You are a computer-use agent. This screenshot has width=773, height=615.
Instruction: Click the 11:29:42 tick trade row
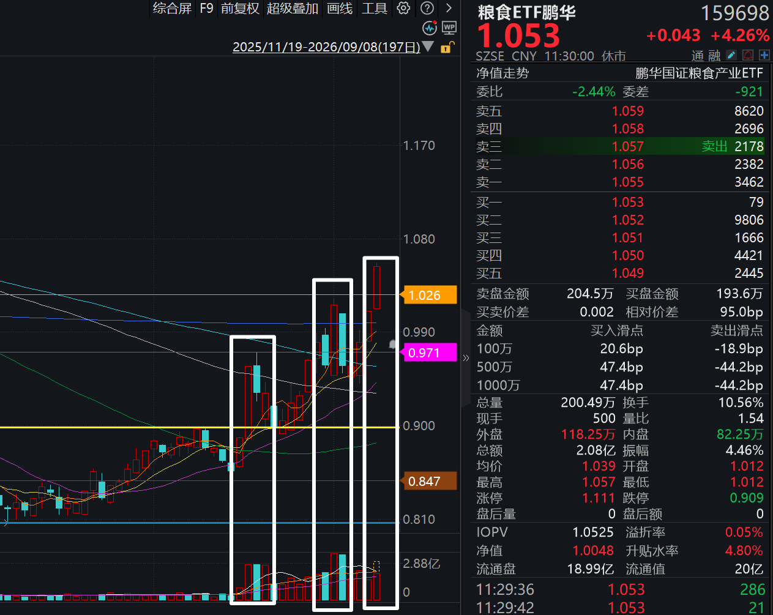tap(620, 607)
